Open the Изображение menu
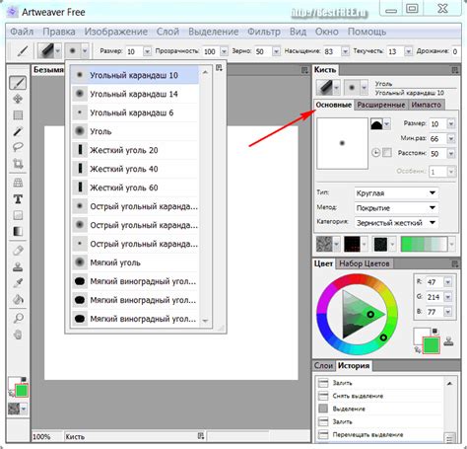The height and width of the screenshot is (449, 467). [116, 32]
